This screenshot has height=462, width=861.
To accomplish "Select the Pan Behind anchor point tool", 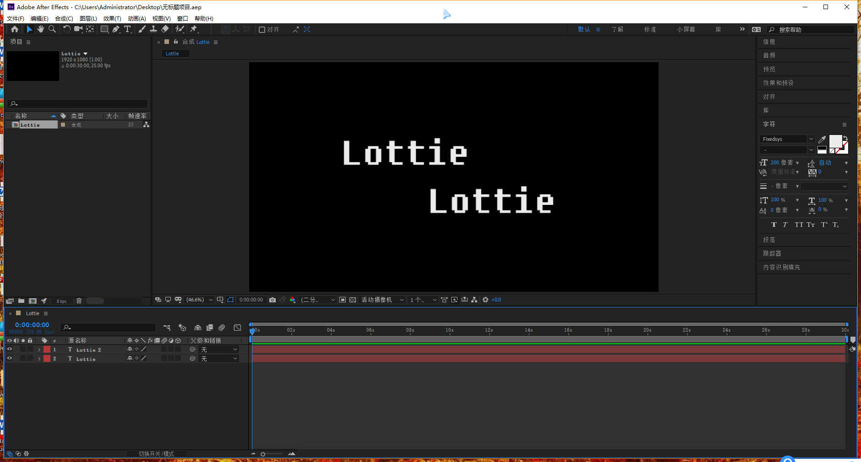I will point(90,29).
